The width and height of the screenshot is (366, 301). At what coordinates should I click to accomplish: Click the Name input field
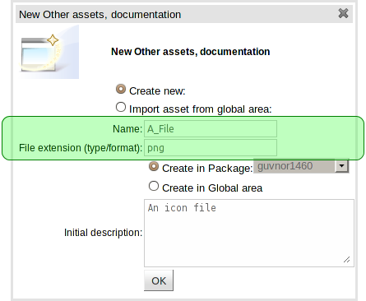tap(211, 128)
